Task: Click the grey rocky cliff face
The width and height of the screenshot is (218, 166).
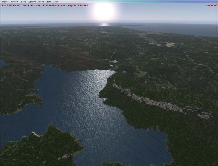Action: coord(153,101)
